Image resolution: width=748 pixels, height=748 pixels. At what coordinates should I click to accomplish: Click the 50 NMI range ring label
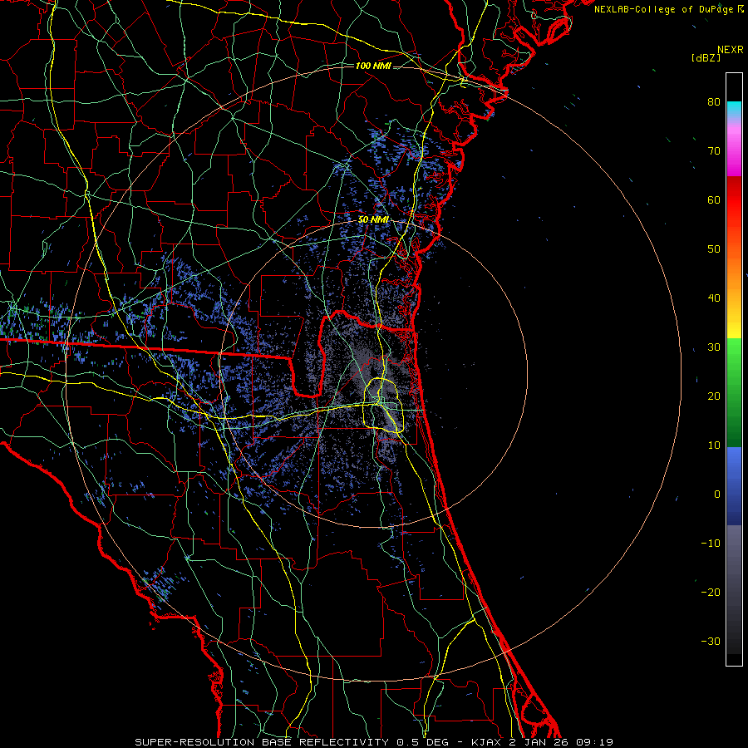point(373,220)
